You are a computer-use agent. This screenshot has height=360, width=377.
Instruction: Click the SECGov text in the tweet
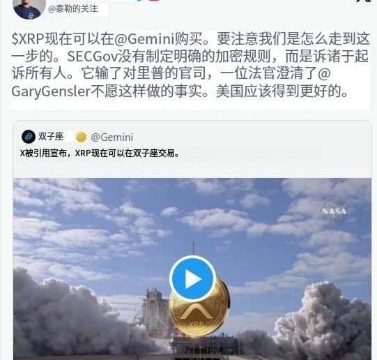93,57
